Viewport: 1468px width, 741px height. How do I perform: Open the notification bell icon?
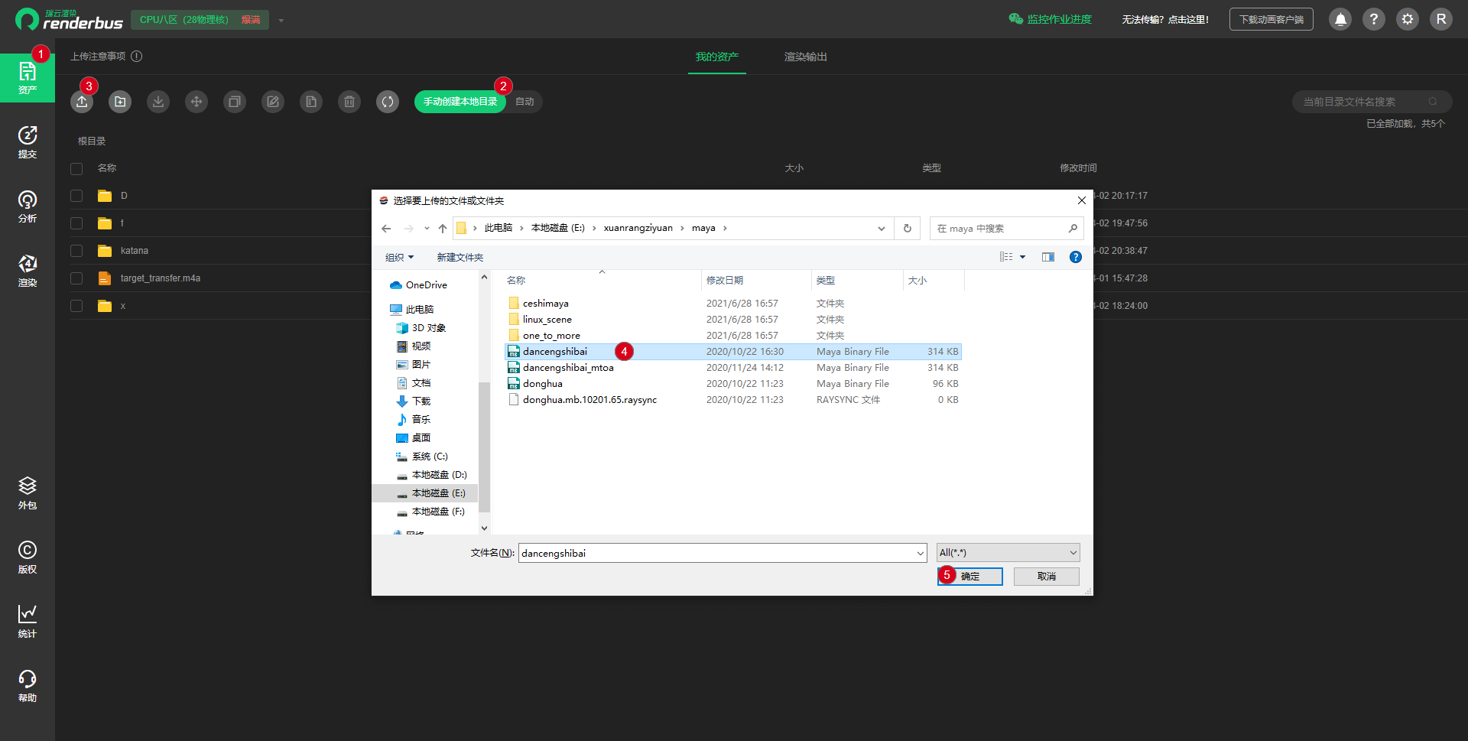pos(1340,19)
